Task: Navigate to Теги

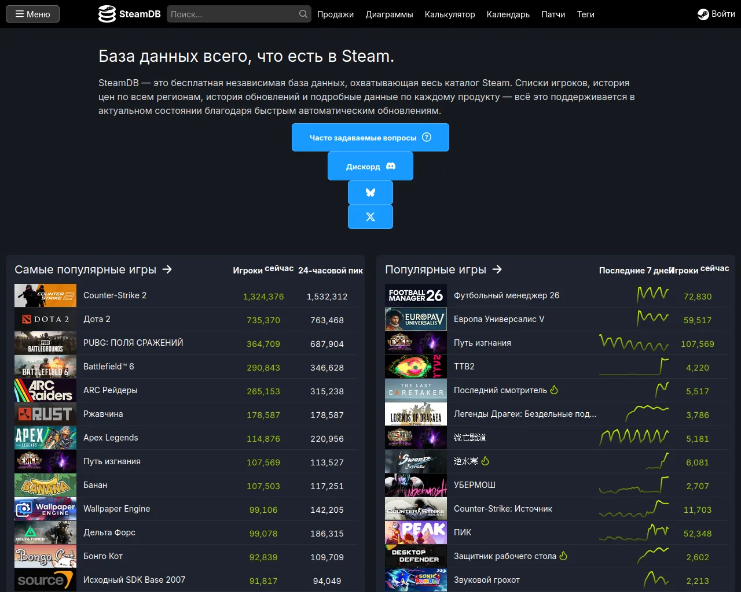Action: point(586,14)
